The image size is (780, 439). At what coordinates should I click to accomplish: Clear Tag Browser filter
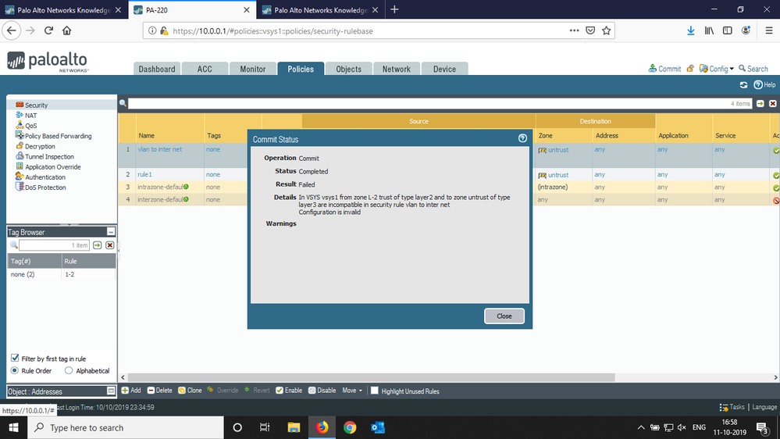[110, 244]
